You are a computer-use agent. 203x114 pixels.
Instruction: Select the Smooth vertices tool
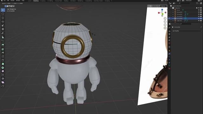pyautogui.click(x=3, y=71)
